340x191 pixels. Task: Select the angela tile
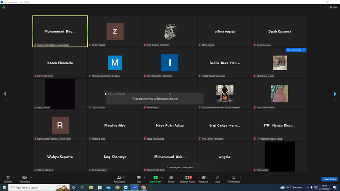(x=225, y=157)
